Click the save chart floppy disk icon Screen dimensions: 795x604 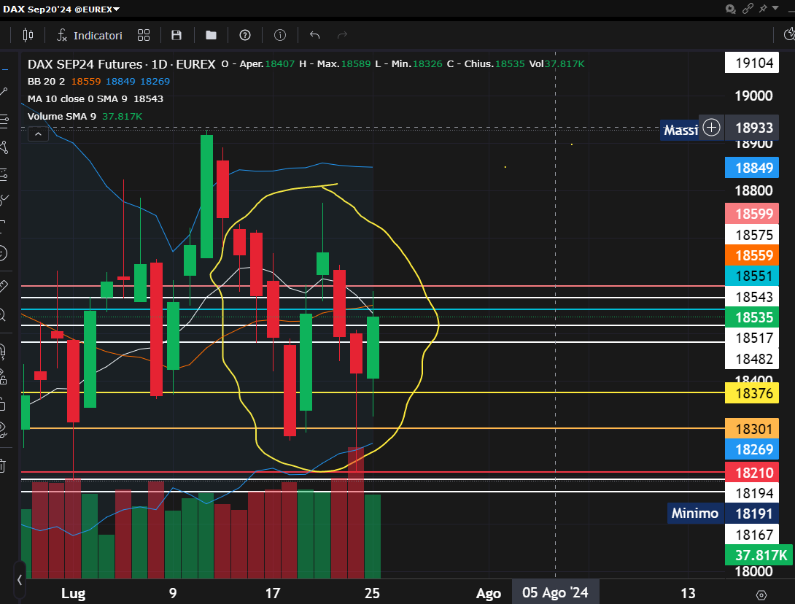coord(177,35)
